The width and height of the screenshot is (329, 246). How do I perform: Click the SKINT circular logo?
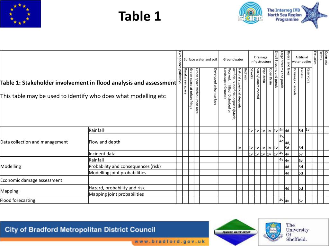251,12
